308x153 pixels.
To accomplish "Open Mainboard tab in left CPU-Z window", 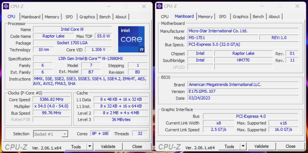I will coord(31,17).
